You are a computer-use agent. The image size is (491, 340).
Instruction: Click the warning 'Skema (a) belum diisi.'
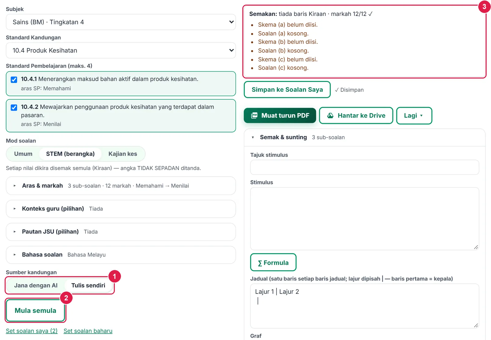(x=288, y=25)
